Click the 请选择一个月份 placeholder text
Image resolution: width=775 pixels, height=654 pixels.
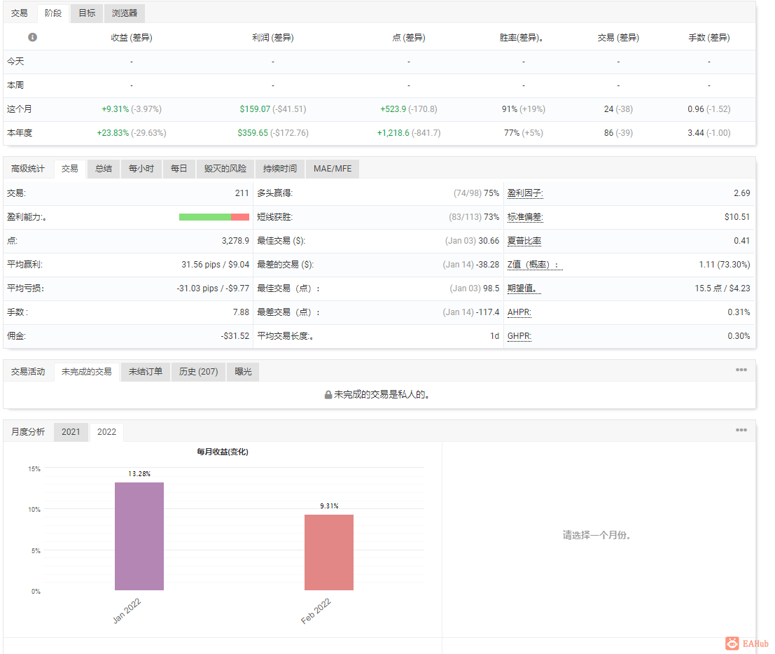(598, 535)
